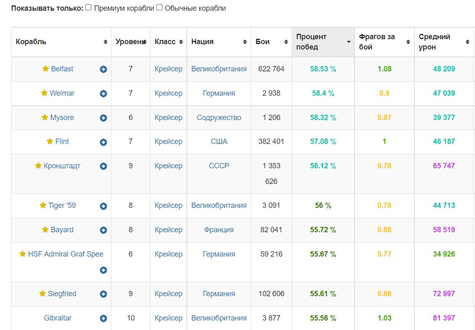The image size is (475, 330).
Task: Click the plus icon under HSF Admiral Graf Spee
Action: (103, 270)
